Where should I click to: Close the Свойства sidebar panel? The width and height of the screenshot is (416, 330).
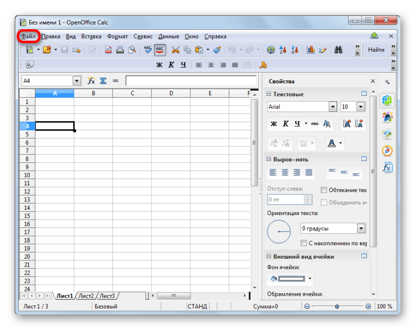click(373, 81)
